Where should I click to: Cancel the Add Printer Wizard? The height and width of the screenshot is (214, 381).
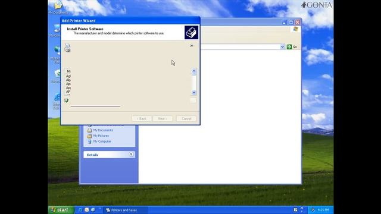pos(186,119)
